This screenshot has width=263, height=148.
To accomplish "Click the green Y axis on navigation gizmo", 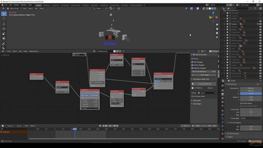I will coord(210,17).
